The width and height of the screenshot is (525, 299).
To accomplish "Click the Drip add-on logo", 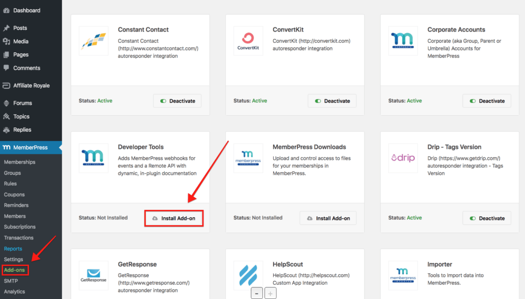I will 403,158.
